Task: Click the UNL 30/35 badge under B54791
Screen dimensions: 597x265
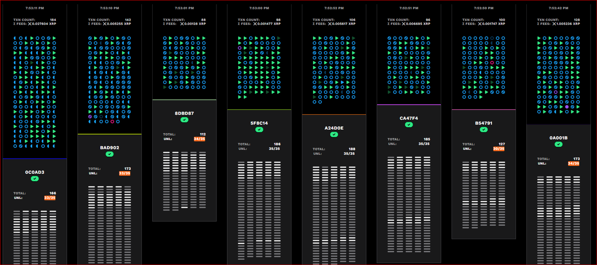Action: [499, 148]
